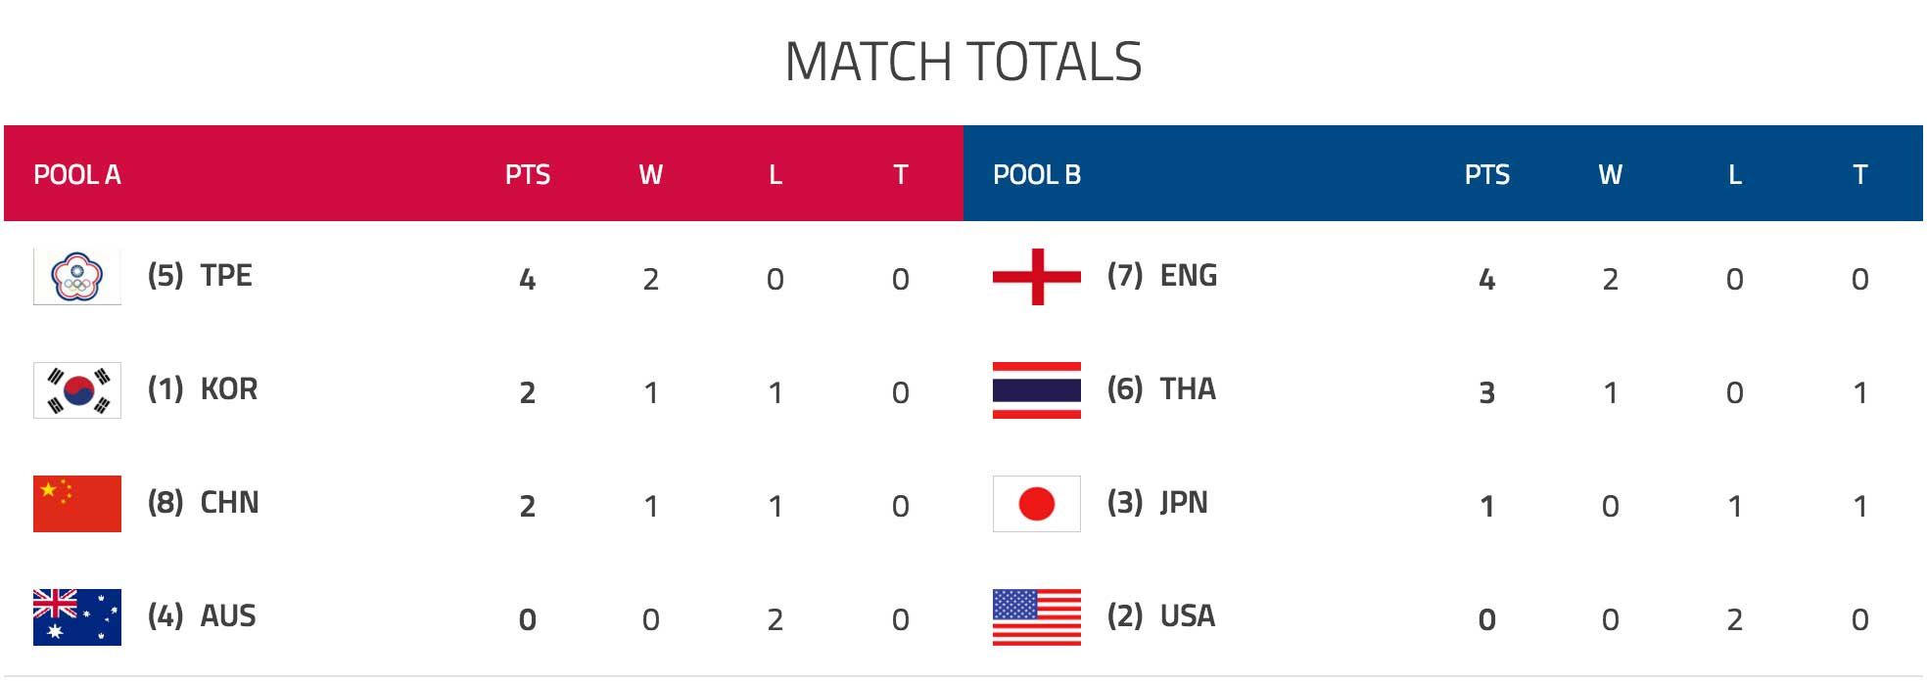The image size is (1927, 681).
Task: Click the Chinese Taipei flag icon
Action: 77,277
